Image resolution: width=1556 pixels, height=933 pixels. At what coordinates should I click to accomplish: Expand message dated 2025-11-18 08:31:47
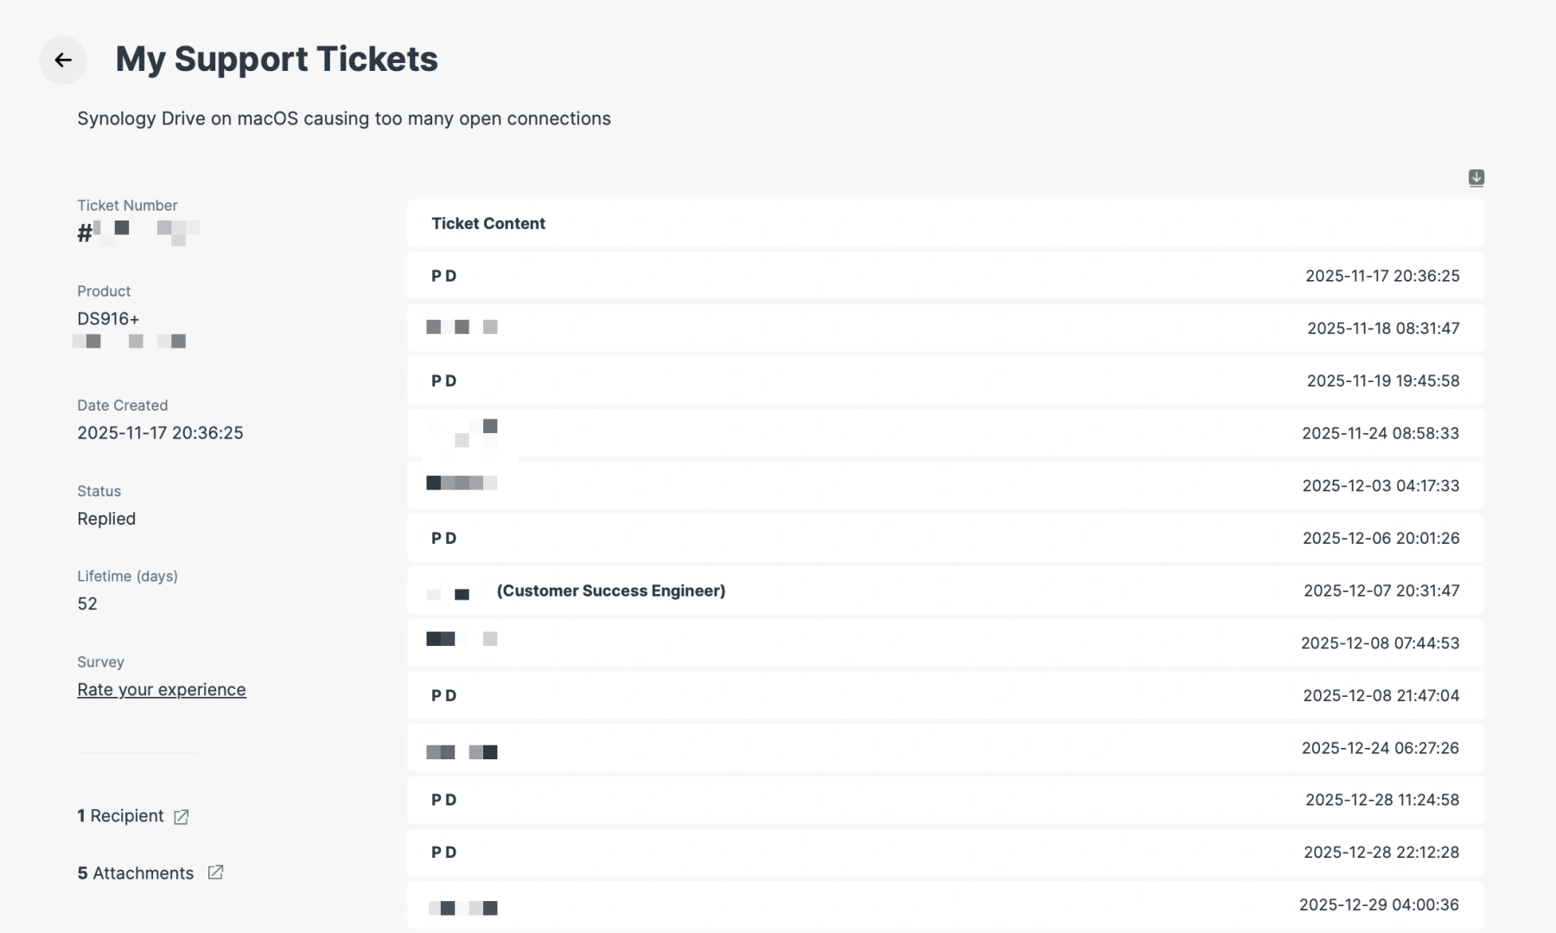[945, 328]
